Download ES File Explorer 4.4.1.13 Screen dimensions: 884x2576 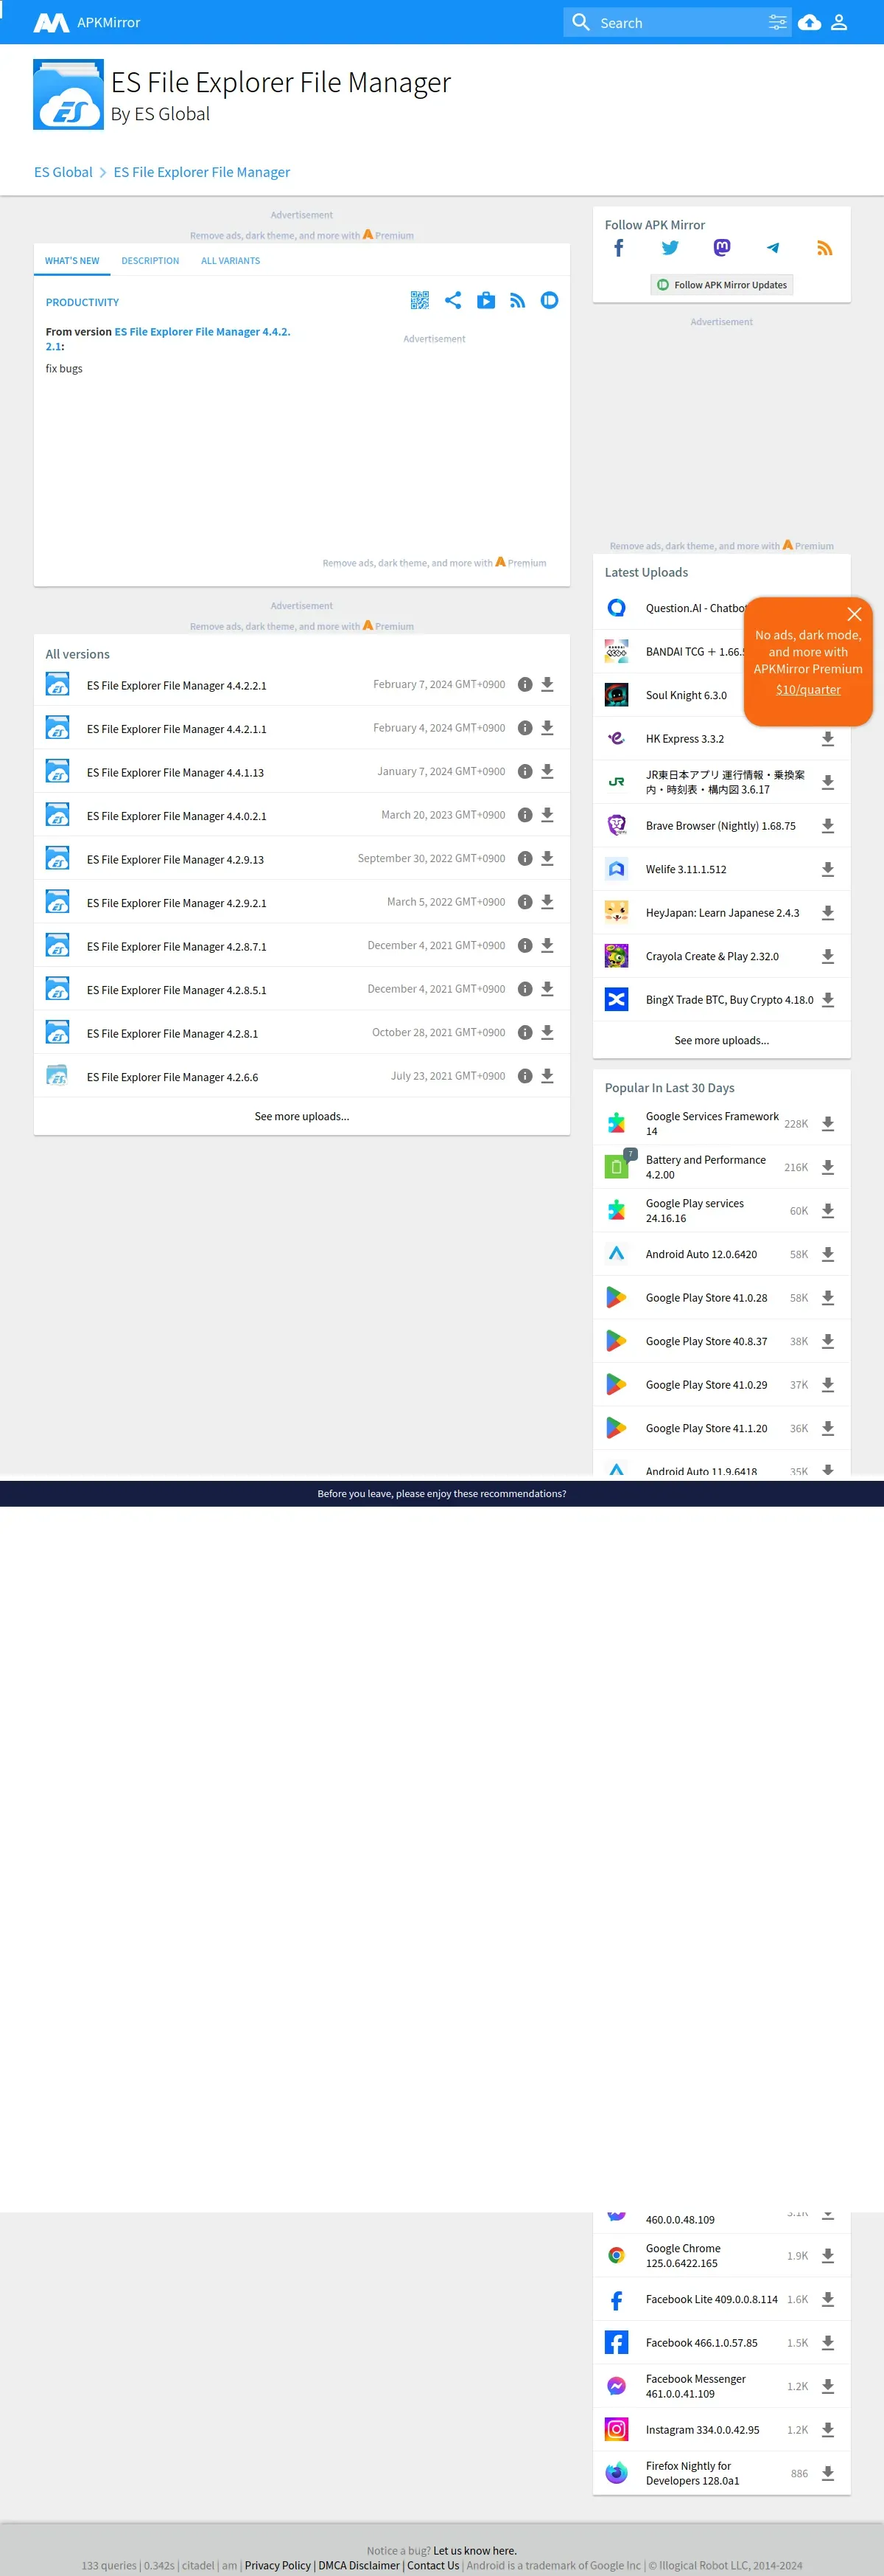click(x=547, y=772)
